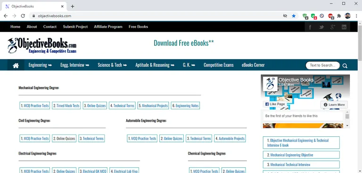Click the Facebook widget scrollbar down arrow

[347, 126]
